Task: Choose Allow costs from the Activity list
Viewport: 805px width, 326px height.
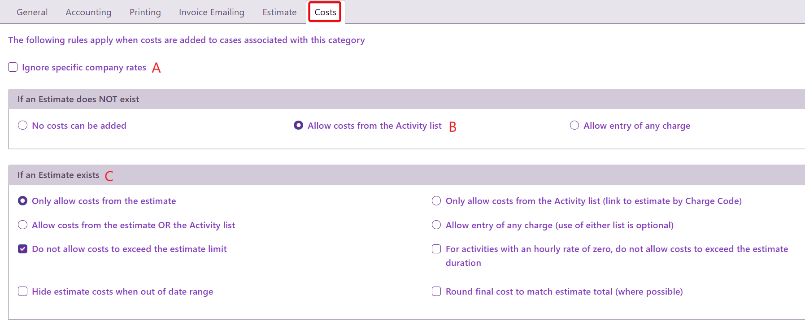Action: [x=298, y=126]
